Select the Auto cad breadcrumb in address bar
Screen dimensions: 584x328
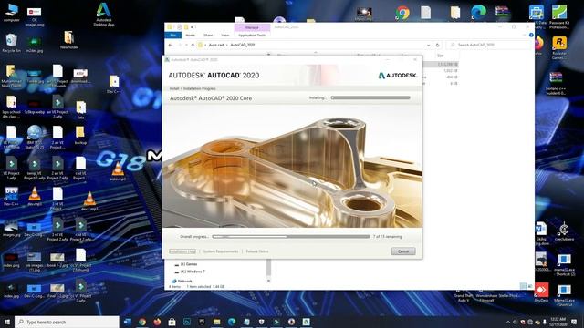pos(216,45)
